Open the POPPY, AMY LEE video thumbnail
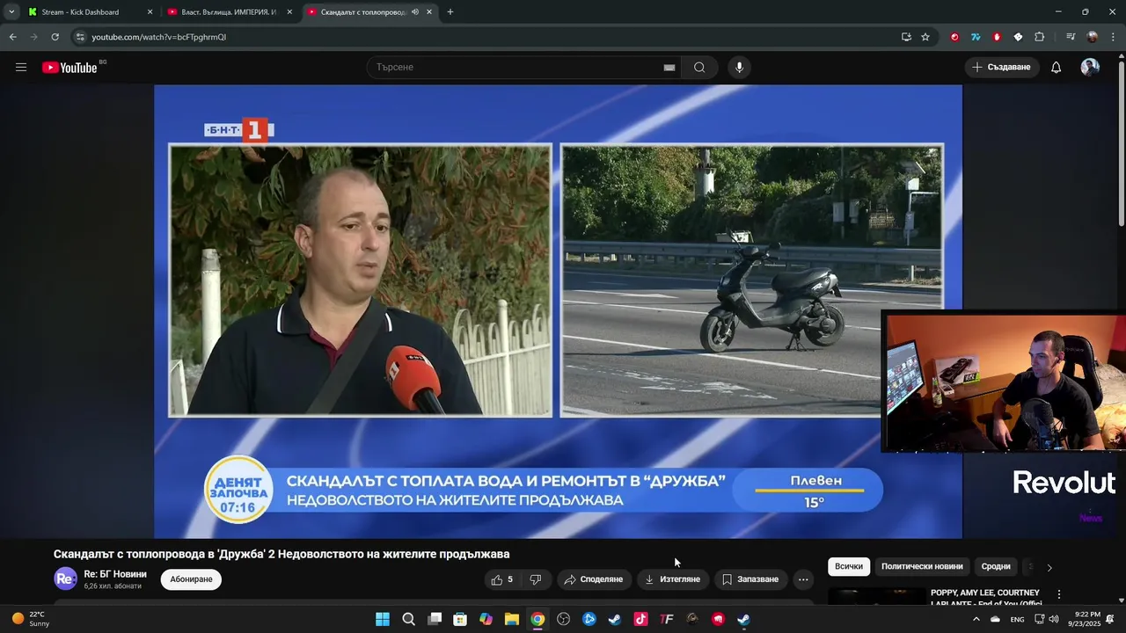This screenshot has width=1126, height=633. 876,597
